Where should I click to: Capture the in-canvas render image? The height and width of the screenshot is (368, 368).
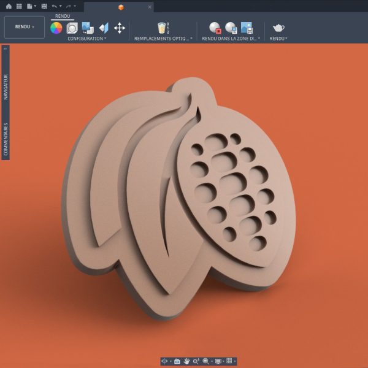(x=247, y=28)
